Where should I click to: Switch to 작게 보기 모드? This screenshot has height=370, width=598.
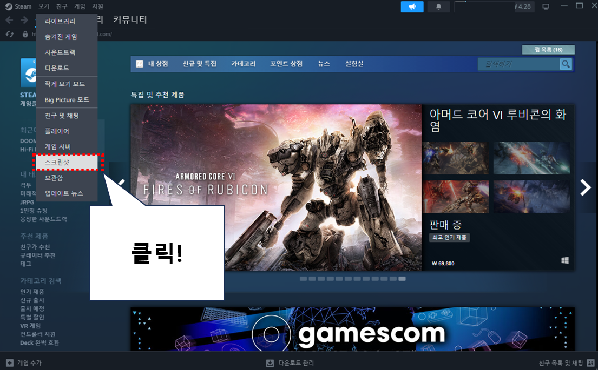(67, 84)
